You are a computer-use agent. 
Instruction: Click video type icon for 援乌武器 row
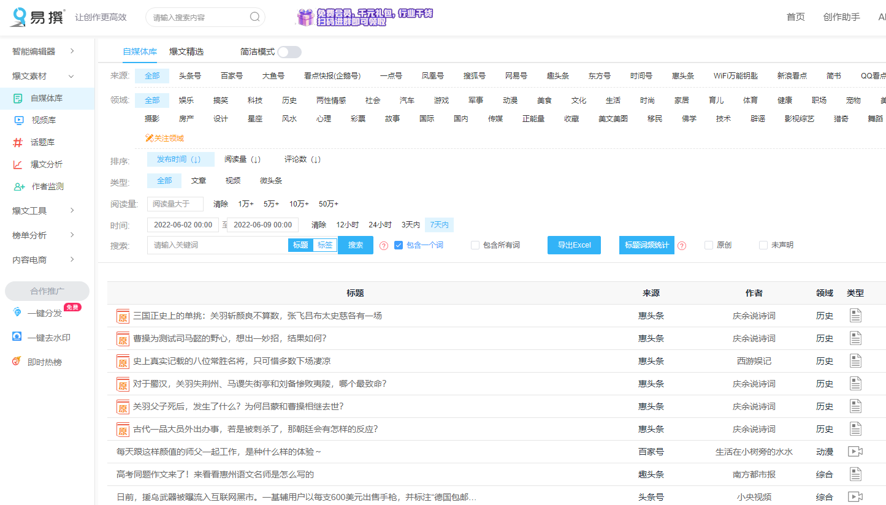855,497
